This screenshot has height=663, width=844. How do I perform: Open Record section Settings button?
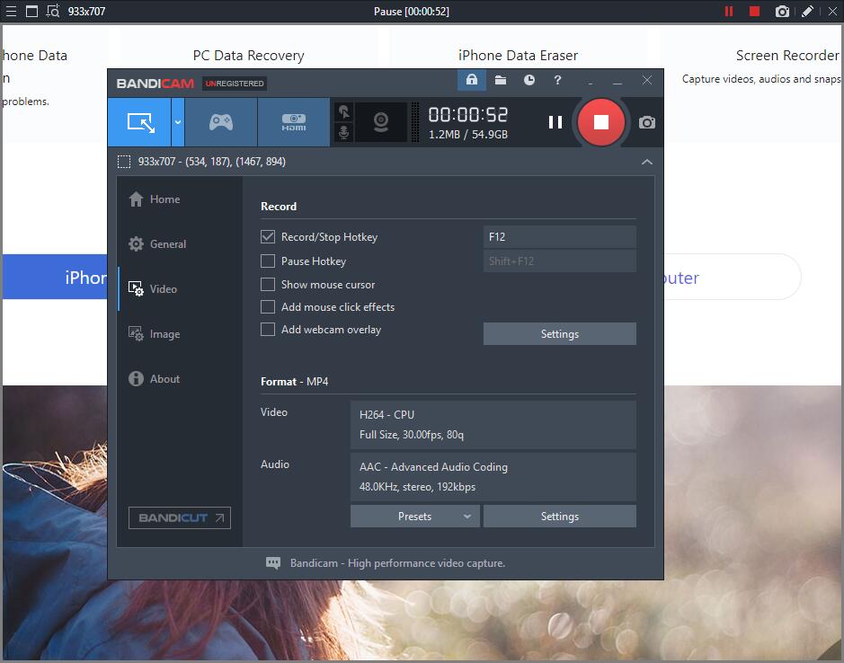560,333
